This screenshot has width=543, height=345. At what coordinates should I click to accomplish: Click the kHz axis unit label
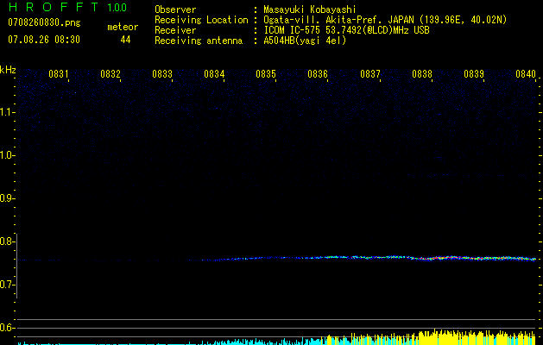point(8,70)
